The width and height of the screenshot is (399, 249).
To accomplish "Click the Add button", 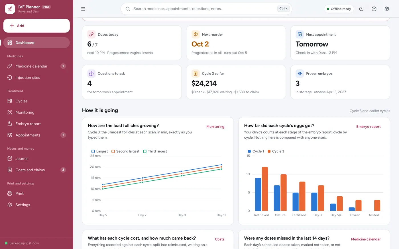I will coord(36,26).
